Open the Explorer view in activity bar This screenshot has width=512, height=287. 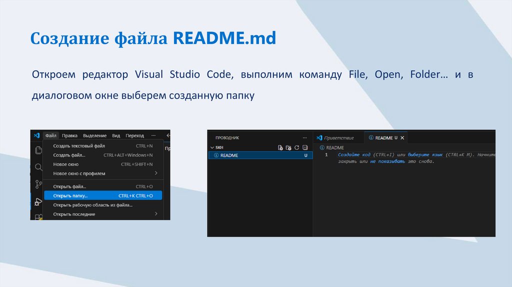[38, 150]
